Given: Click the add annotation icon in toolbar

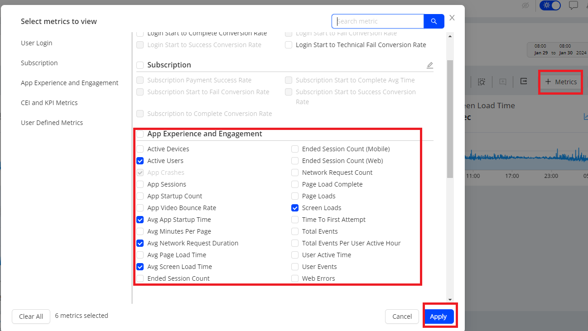Looking at the screenshot, I should [503, 82].
